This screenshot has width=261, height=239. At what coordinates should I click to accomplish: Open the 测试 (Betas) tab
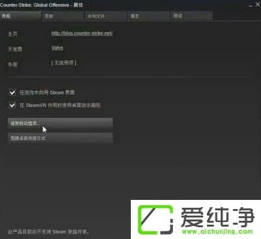(x=191, y=16)
